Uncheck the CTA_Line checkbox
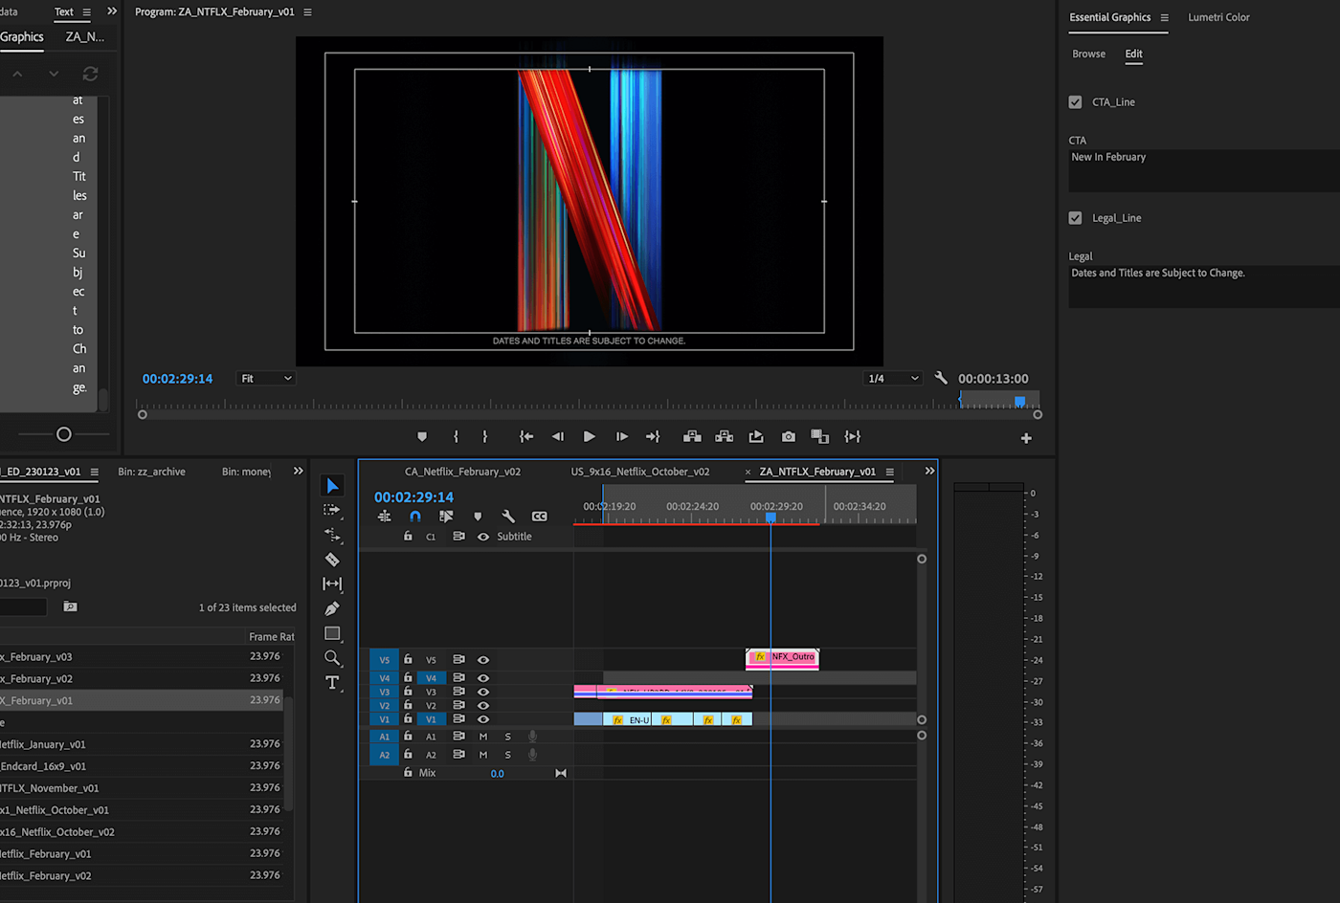The width and height of the screenshot is (1340, 903). 1075,102
